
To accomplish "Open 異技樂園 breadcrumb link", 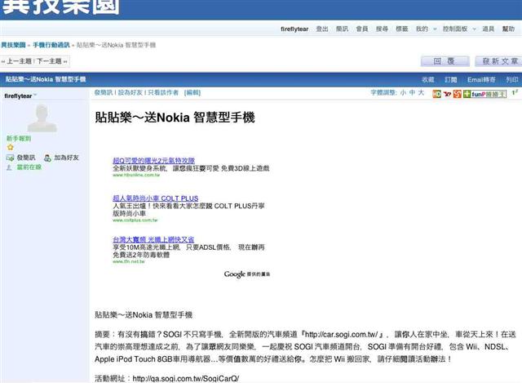I will coord(13,45).
